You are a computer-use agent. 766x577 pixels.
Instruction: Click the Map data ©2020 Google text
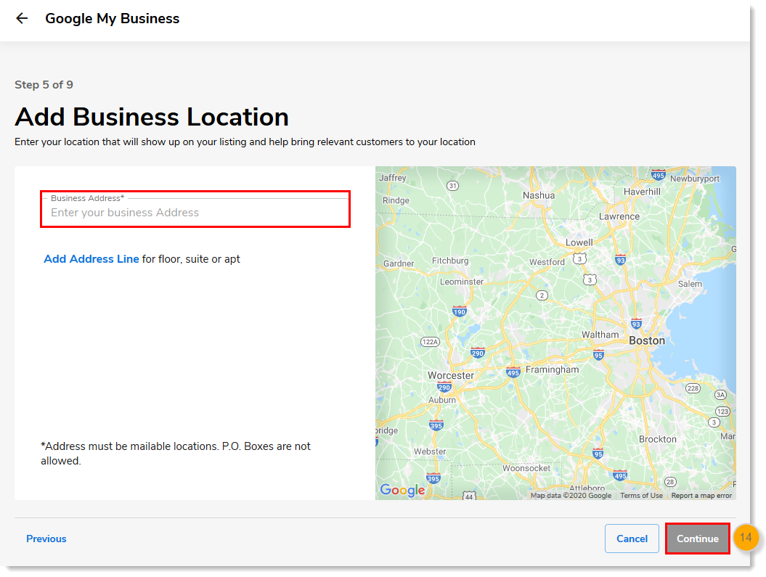tap(571, 496)
